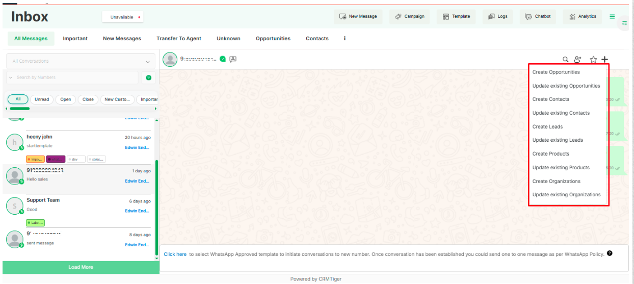Click the Support Team avatar
The height and width of the screenshot is (284, 634).
coord(15,205)
